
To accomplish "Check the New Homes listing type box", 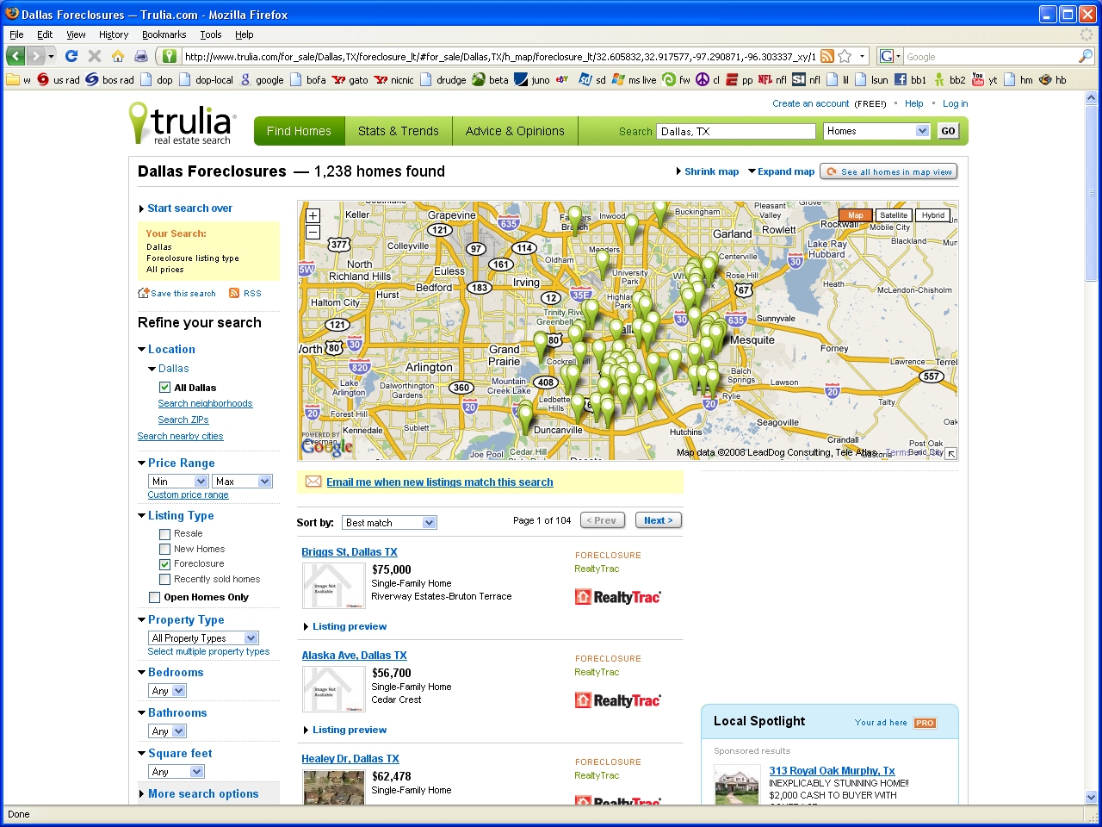I will tap(164, 550).
